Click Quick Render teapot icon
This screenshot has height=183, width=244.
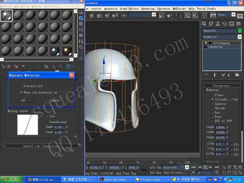[240, 16]
